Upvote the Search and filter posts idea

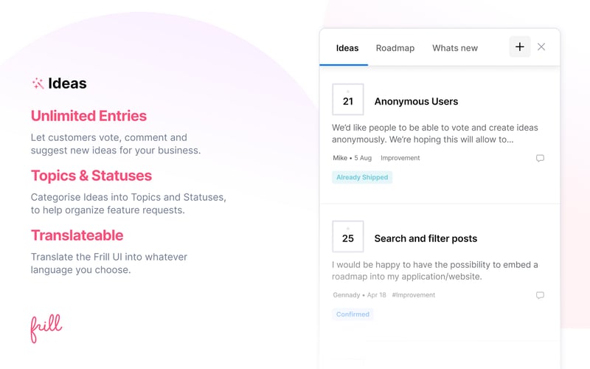point(348,237)
